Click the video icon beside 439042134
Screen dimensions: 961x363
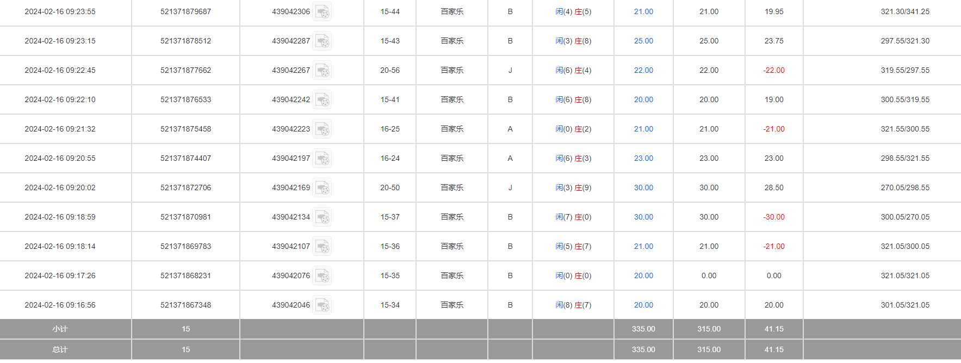pos(322,217)
